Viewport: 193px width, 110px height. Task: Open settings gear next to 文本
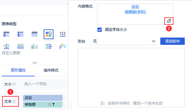(14, 101)
